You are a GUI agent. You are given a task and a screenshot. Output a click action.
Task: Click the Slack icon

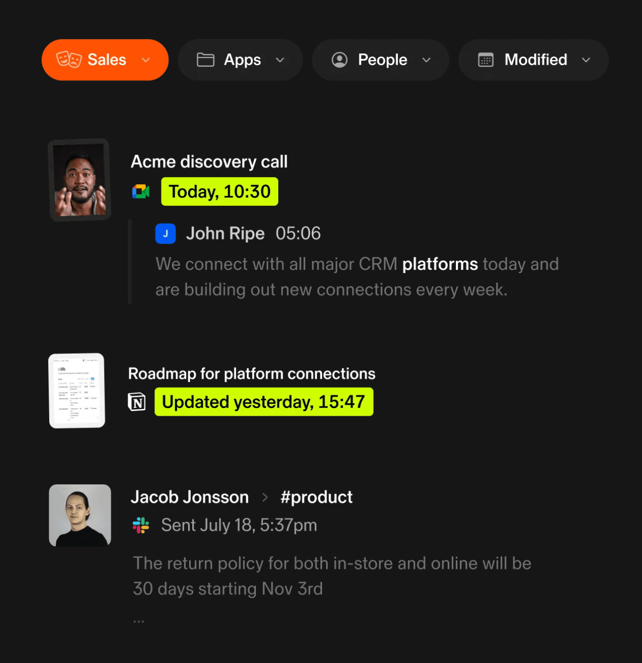coord(141,525)
